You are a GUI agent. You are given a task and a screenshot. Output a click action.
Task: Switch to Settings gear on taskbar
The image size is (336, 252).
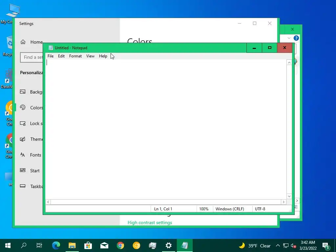pos(169,245)
